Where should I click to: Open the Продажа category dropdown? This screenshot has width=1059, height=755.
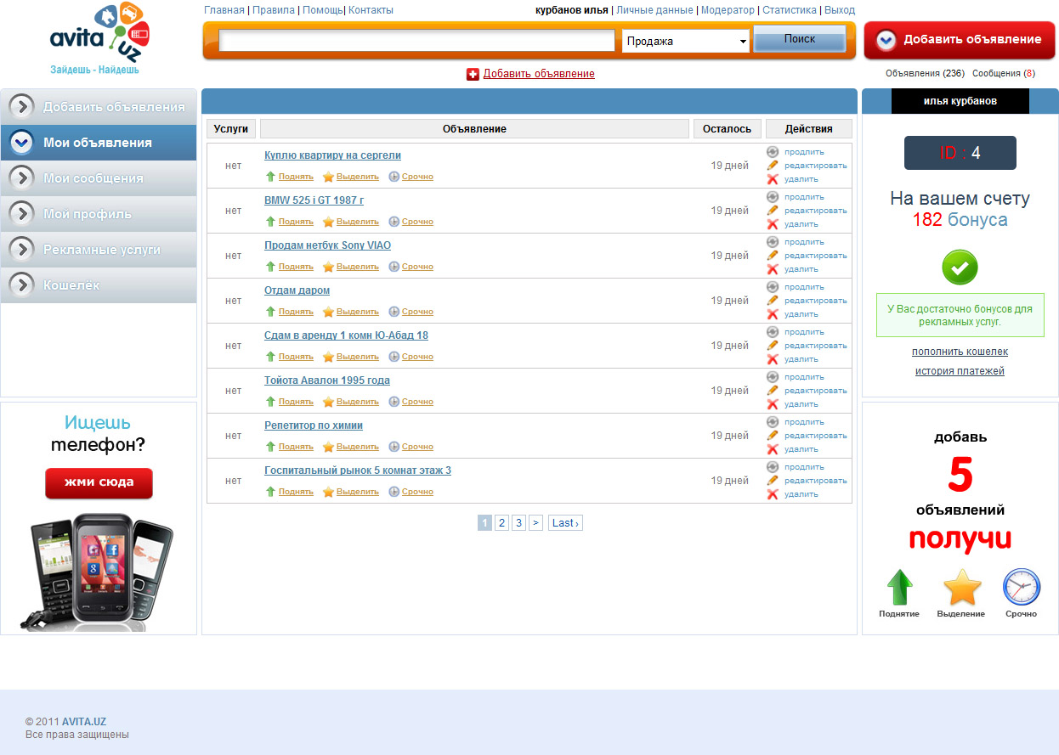[x=686, y=41]
